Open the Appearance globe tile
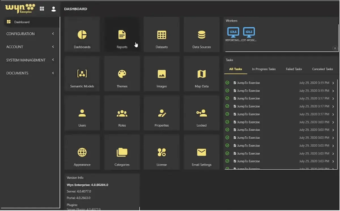 (82, 152)
